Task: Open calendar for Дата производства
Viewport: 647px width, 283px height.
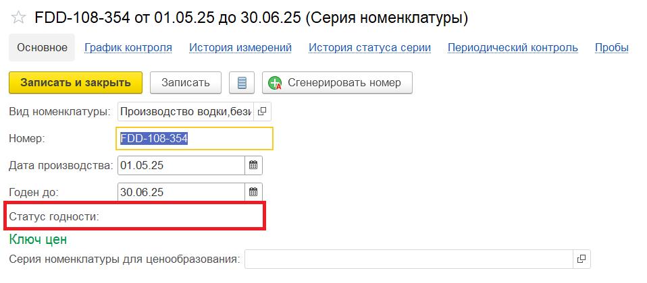Action: (x=253, y=166)
